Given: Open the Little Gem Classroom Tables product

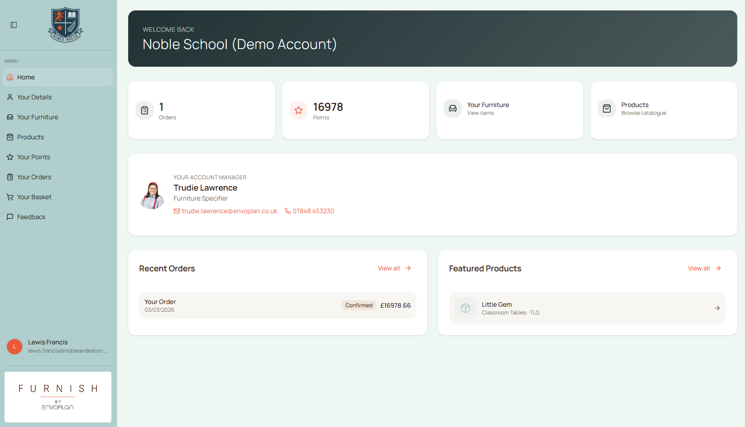Looking at the screenshot, I should (588, 308).
